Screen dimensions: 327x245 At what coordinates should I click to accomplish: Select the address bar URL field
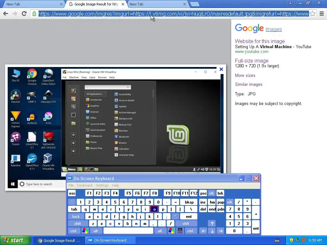pyautogui.click(x=173, y=14)
